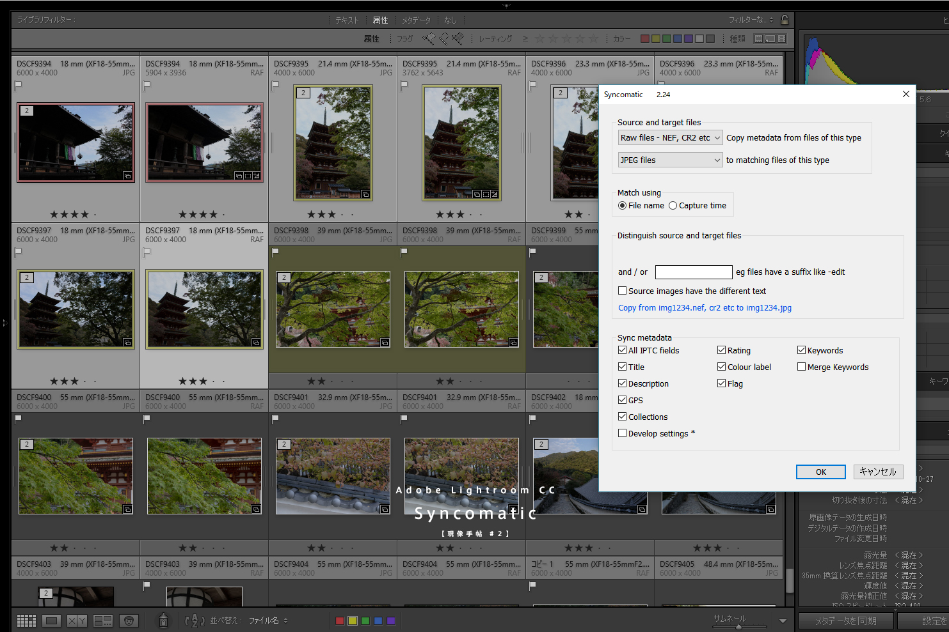The image size is (949, 632).
Task: Click the suffix text input field
Action: [x=693, y=272]
